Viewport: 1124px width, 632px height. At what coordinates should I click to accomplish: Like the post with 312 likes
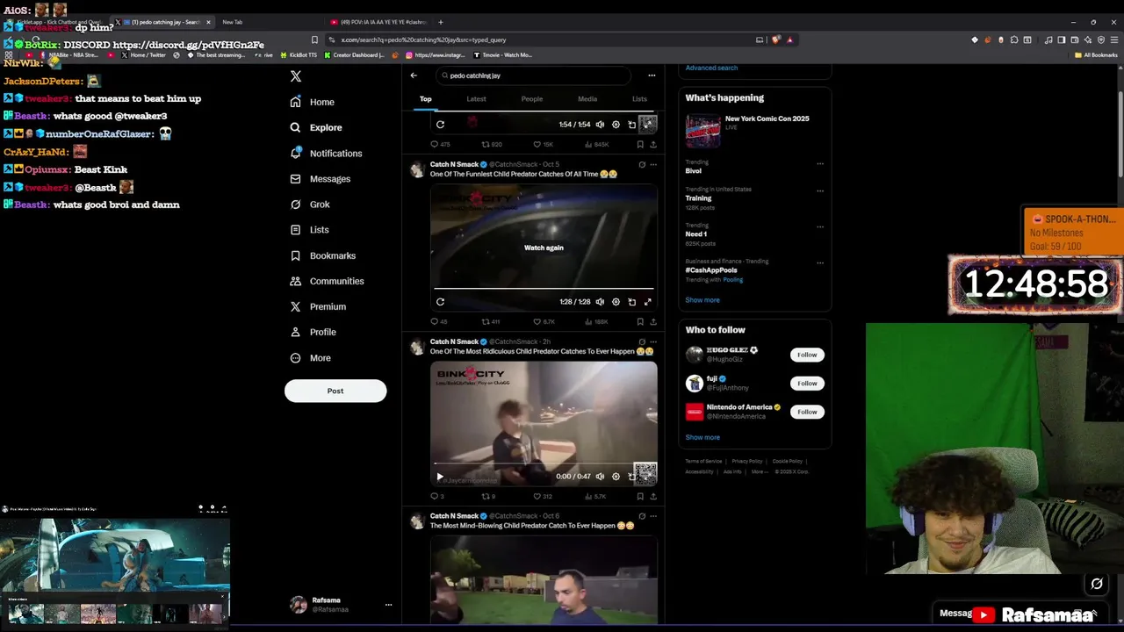[x=543, y=496]
